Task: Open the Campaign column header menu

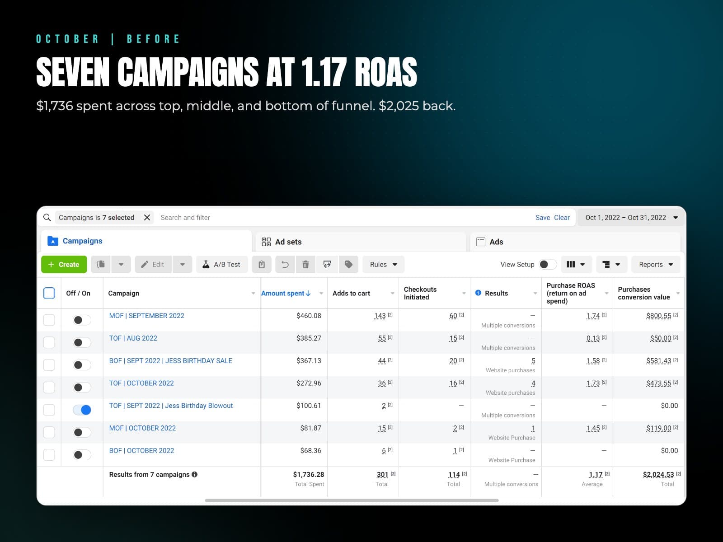Action: click(x=253, y=294)
